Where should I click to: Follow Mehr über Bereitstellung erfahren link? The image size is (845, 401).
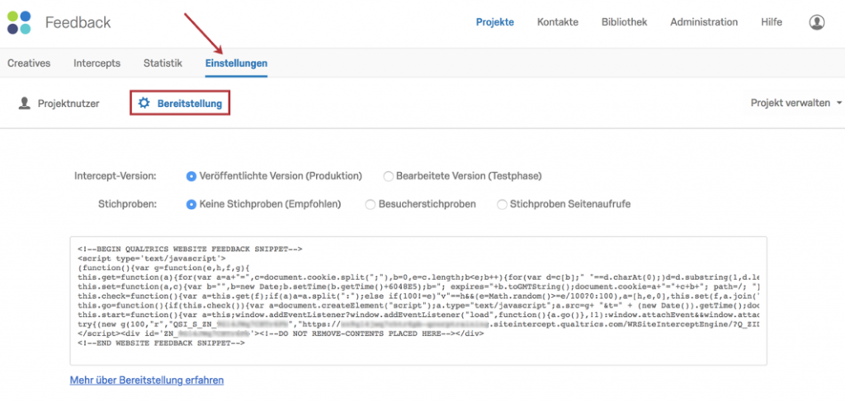147,380
